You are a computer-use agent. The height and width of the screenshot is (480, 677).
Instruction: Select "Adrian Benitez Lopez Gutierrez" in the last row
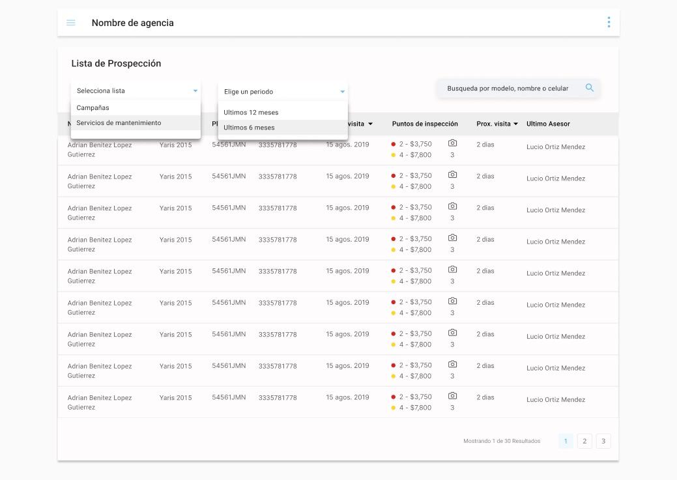[100, 402]
